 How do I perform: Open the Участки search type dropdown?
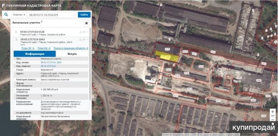pos(19,15)
